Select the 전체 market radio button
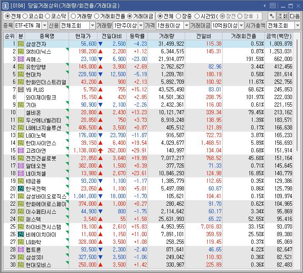This screenshot has height=273, width=303. (8, 16)
